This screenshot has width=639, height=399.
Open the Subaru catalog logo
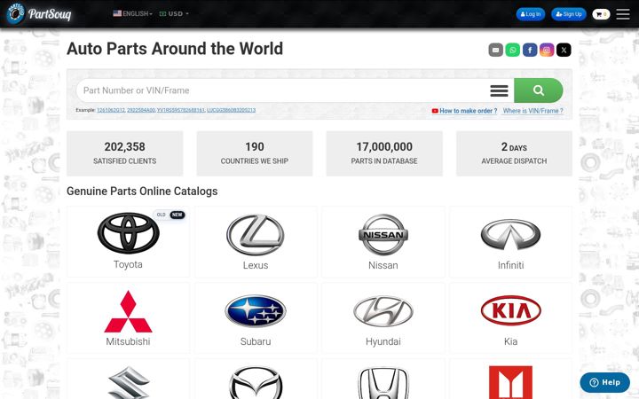click(256, 311)
